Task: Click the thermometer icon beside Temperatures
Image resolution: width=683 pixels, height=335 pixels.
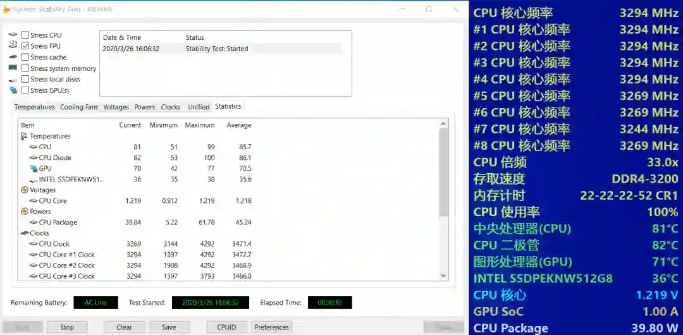Action: click(x=24, y=137)
